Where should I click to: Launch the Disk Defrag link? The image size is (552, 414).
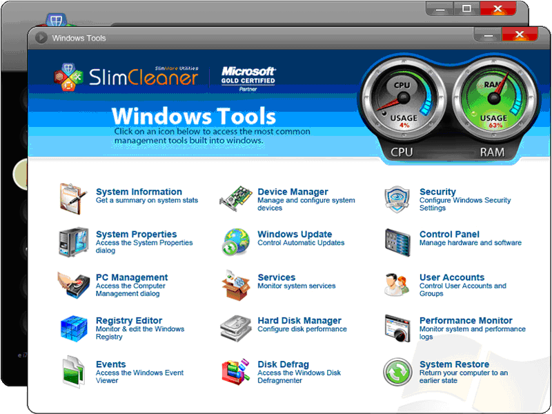(283, 364)
